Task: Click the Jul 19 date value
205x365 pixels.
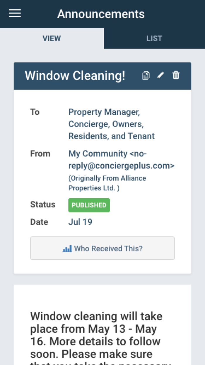Action: (80, 222)
